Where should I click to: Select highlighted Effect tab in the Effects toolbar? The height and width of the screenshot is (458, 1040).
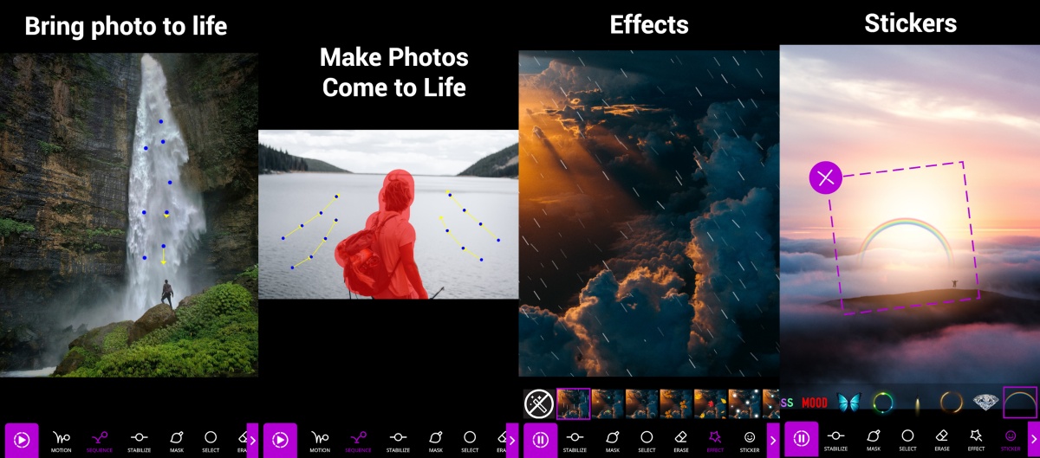[716, 440]
